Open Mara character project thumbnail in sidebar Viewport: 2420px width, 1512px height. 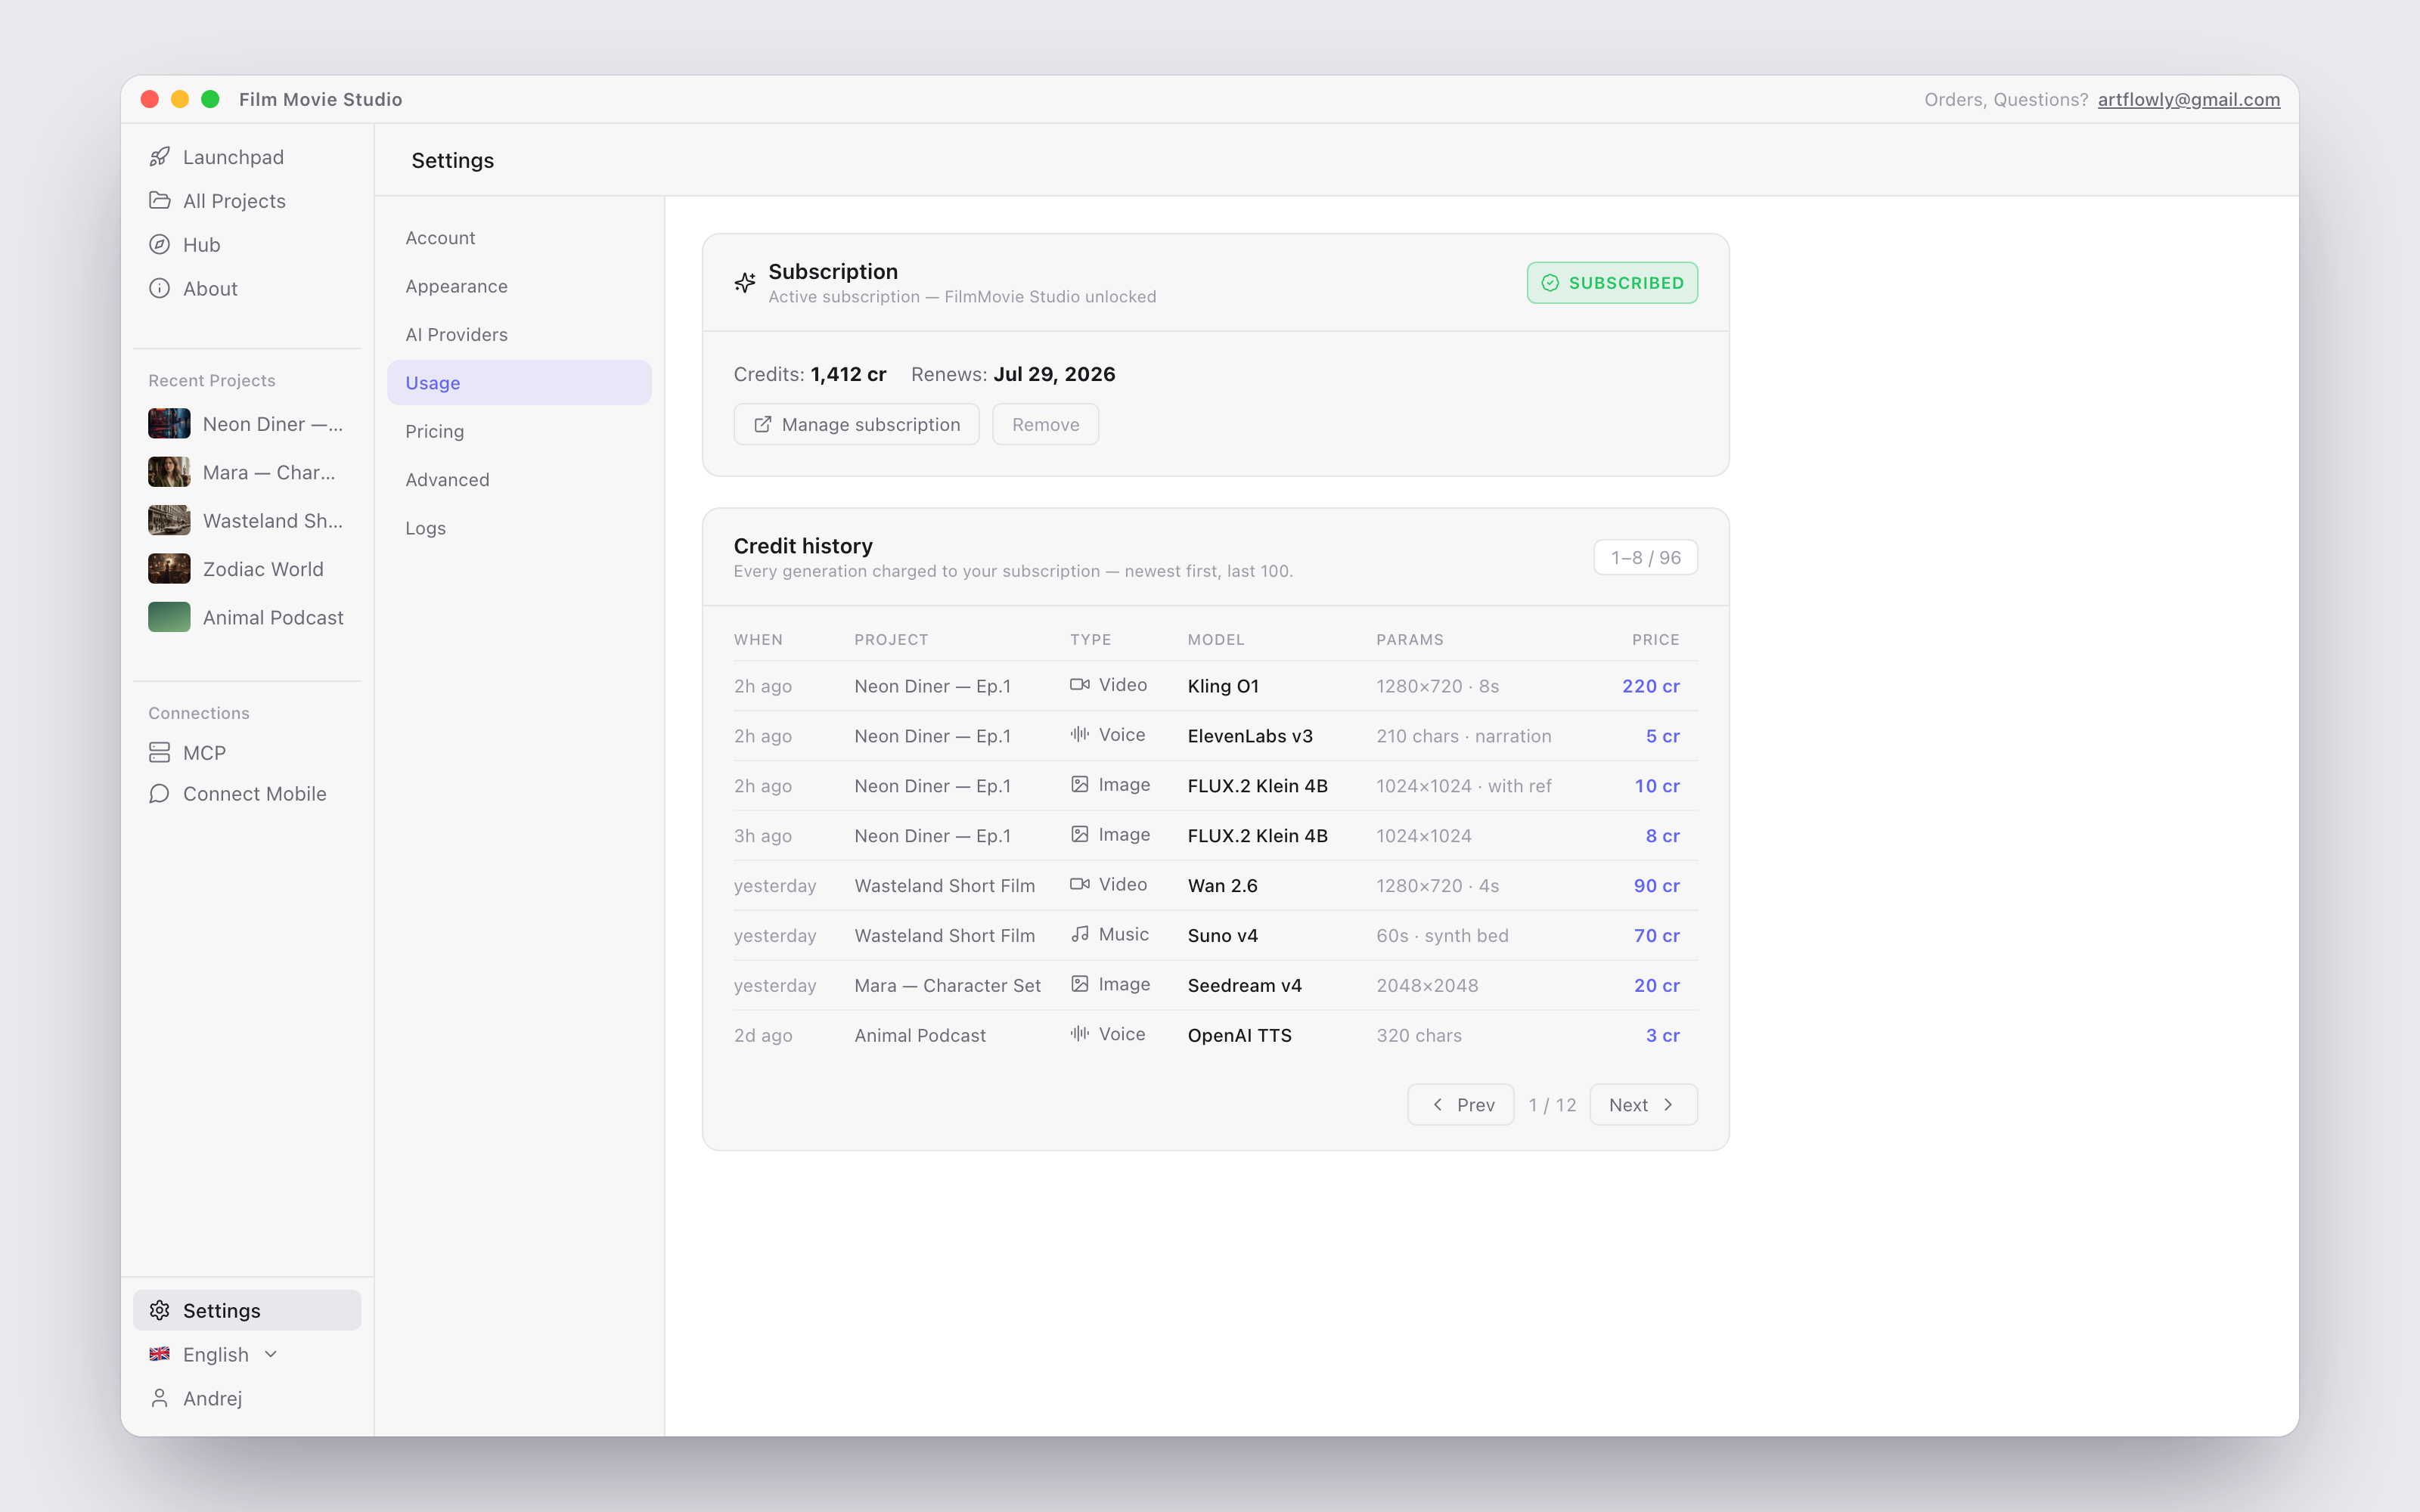click(x=169, y=472)
